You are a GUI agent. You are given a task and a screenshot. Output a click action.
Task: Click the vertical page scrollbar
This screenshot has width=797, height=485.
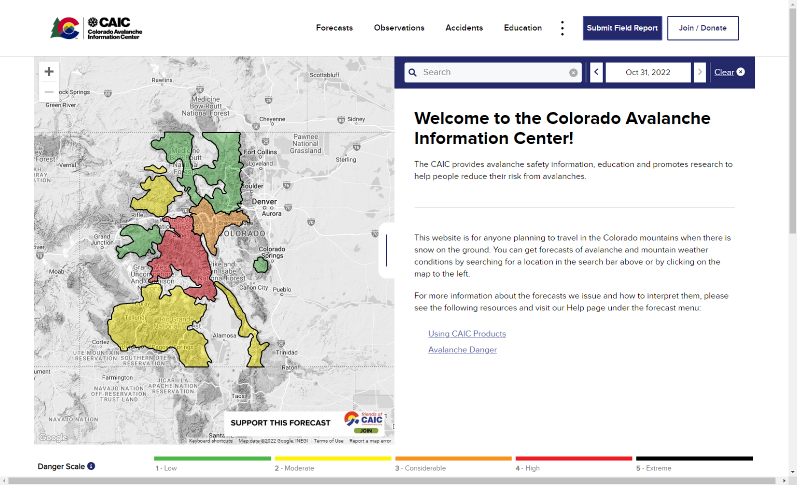click(792, 120)
